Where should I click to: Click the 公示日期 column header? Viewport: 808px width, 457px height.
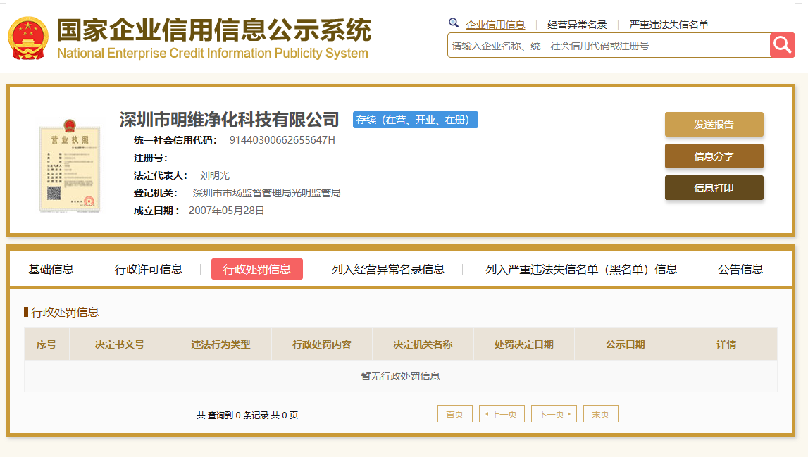point(625,344)
